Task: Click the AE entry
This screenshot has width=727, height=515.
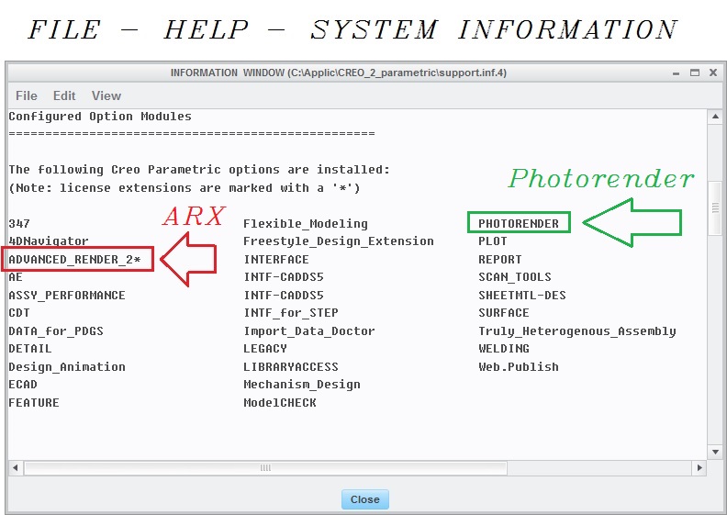Action: point(16,277)
